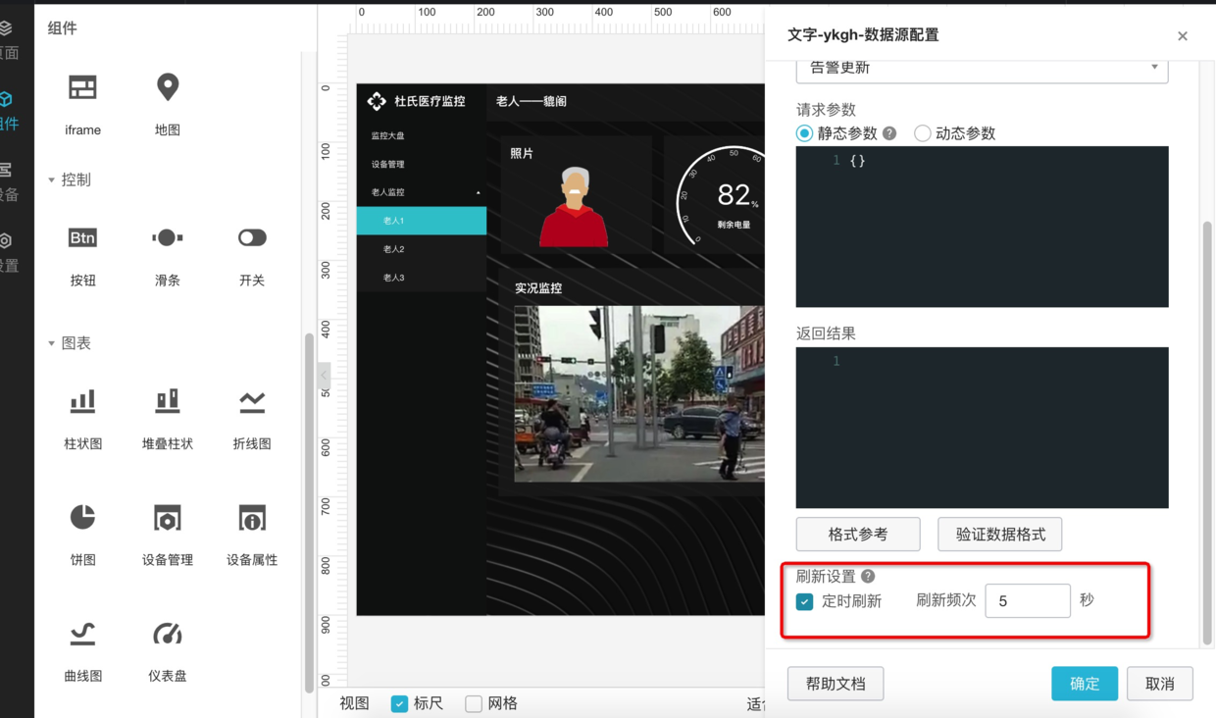The image size is (1216, 718).
Task: Click the help icon beside 刷新设置
Action: click(x=868, y=577)
